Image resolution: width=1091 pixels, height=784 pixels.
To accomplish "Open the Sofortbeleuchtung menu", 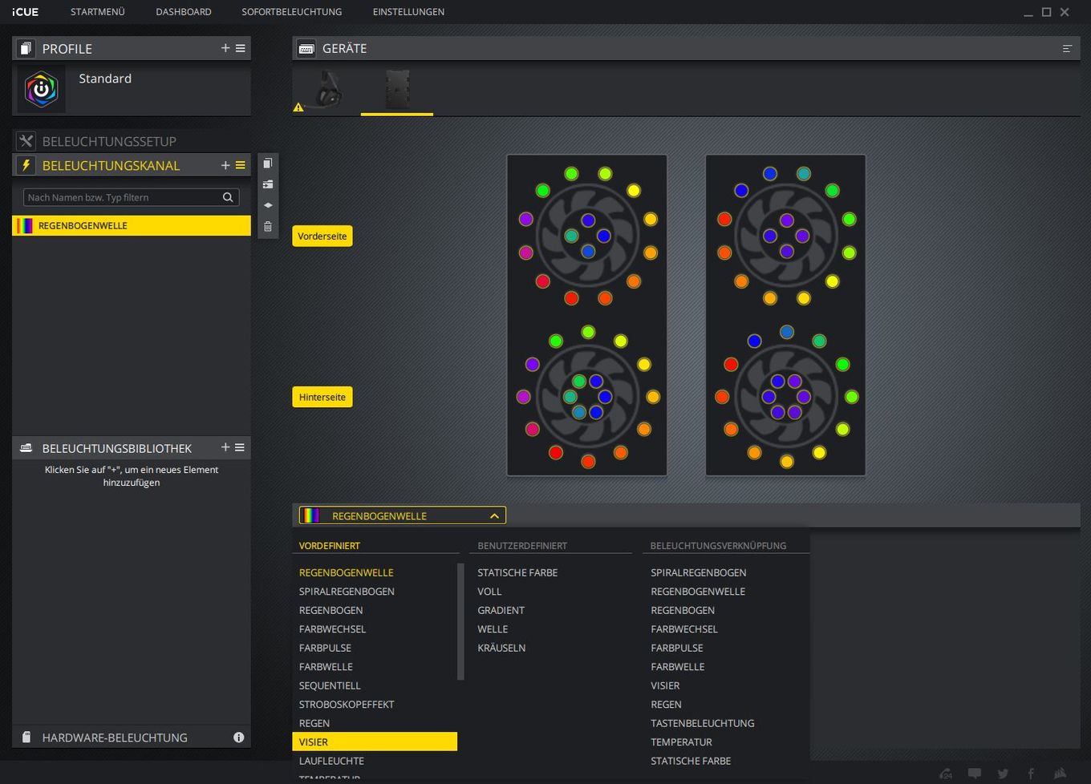I will coord(292,12).
